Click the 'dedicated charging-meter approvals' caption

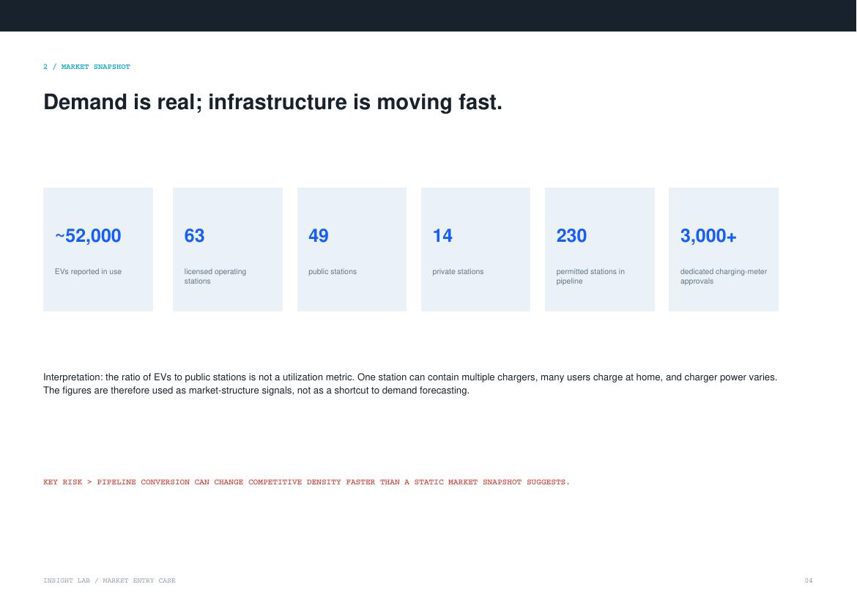point(724,276)
